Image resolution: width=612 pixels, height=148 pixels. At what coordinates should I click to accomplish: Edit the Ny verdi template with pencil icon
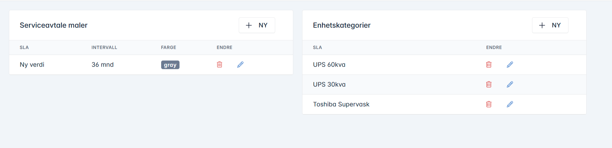point(240,65)
